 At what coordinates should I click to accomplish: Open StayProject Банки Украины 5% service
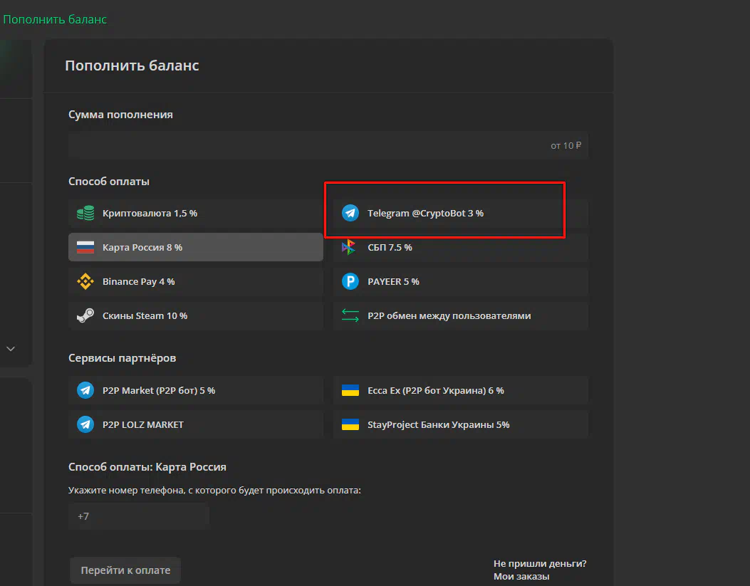click(461, 424)
